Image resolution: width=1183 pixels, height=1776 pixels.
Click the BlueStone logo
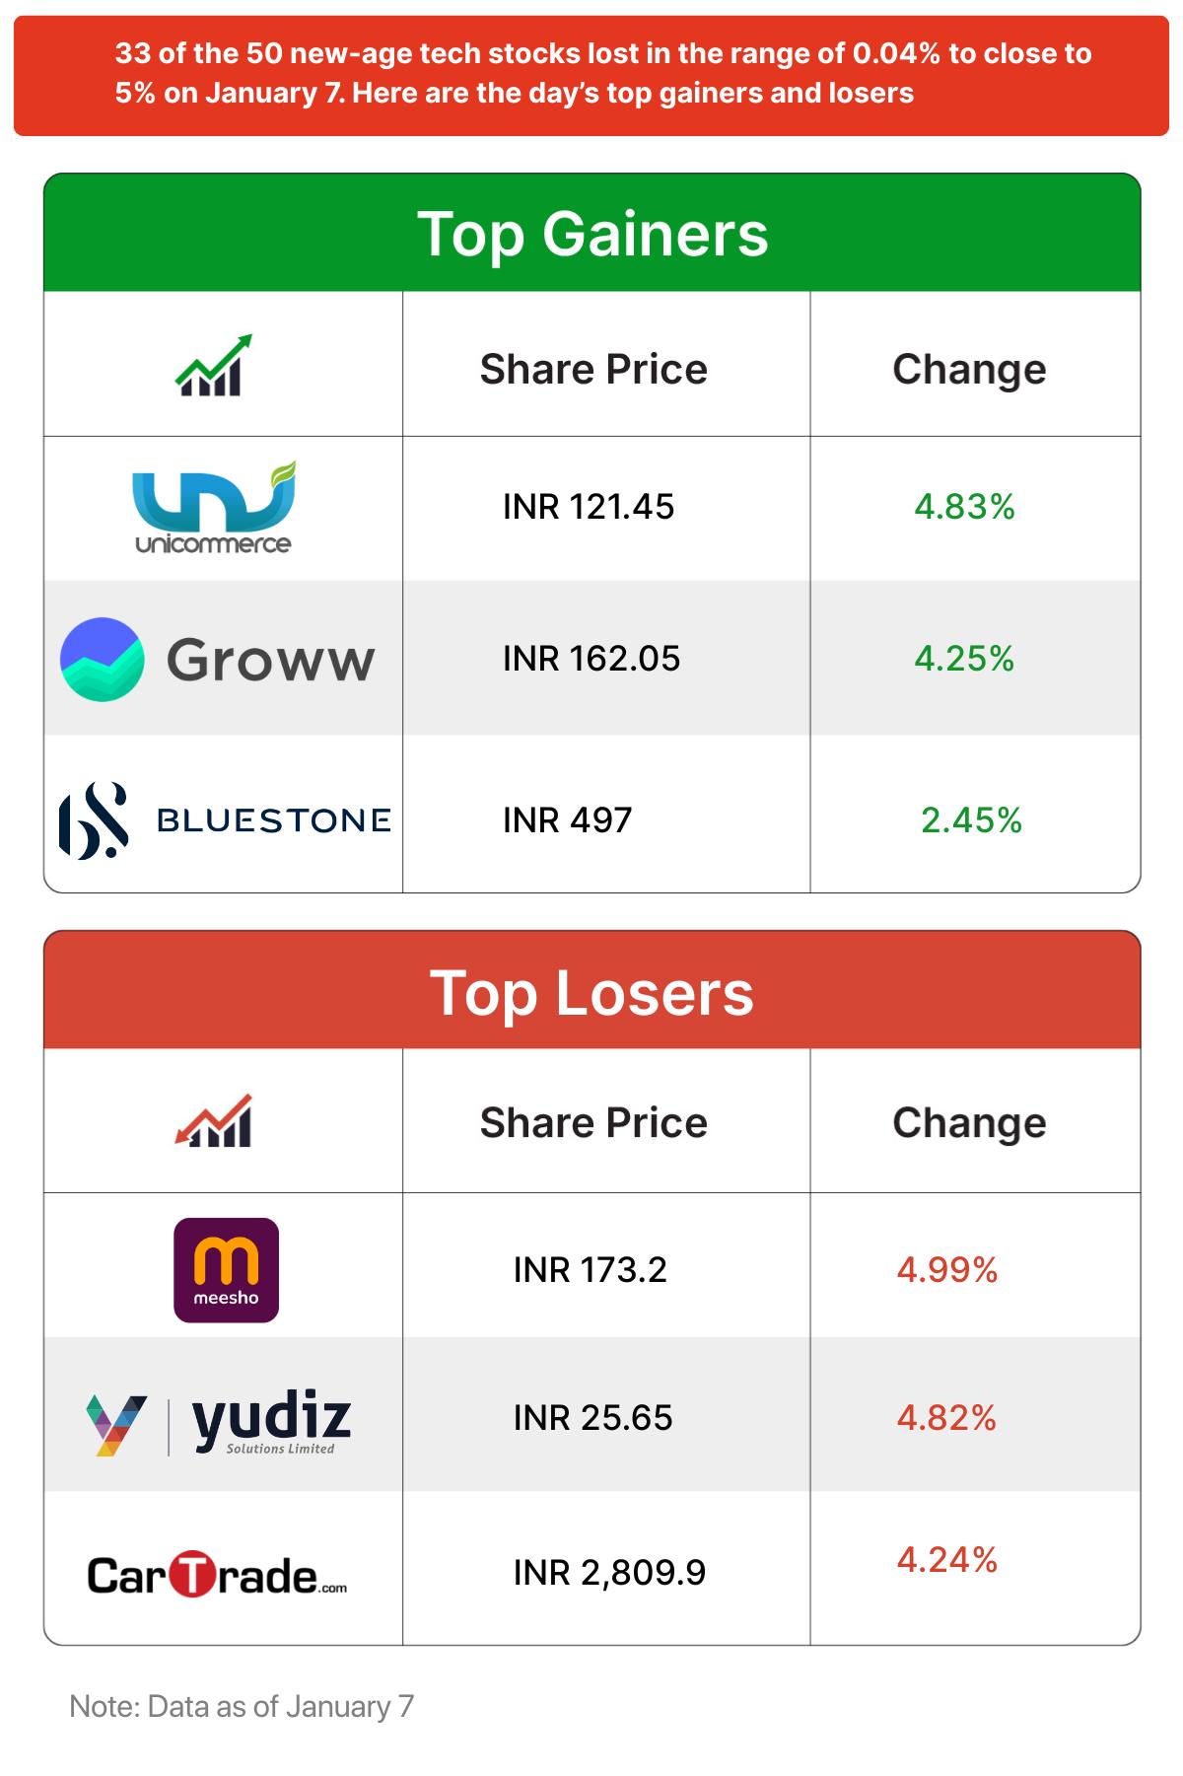coord(225,819)
